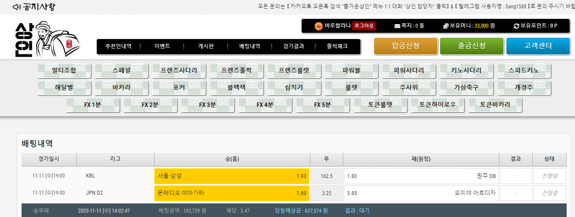Open the 프렌즈사다리 game tab

point(179,71)
